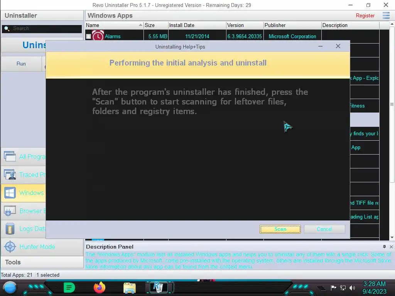
Task: Open the hamburger menu beside Register
Action: click(x=386, y=15)
